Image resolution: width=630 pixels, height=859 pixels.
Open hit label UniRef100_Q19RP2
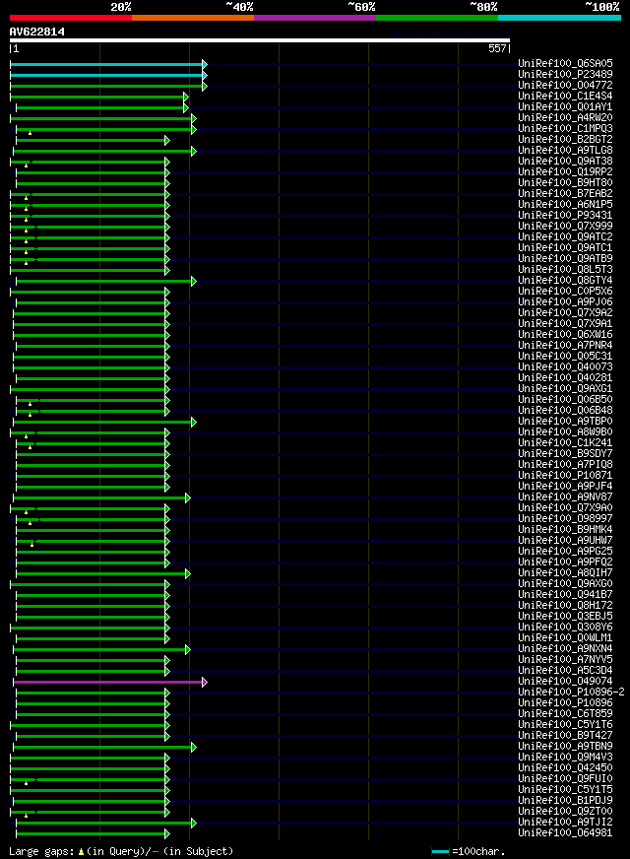click(565, 171)
